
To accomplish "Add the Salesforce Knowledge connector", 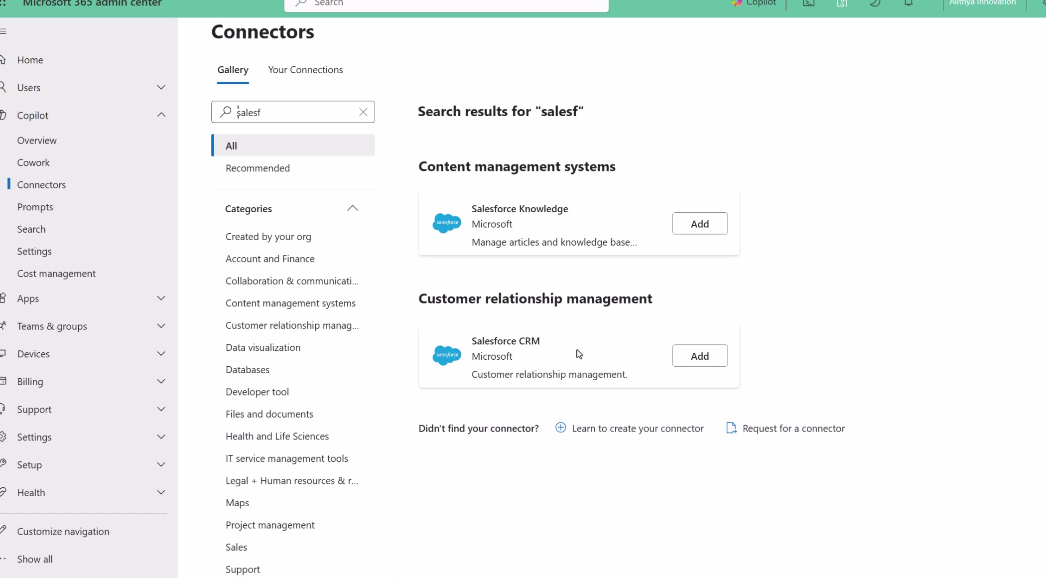I will click(x=700, y=224).
